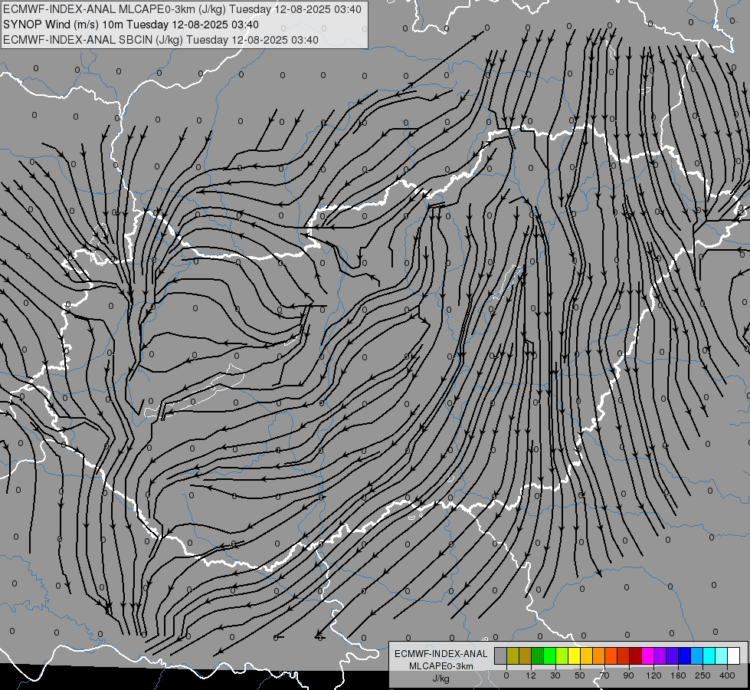Viewport: 750px width, 690px height.
Task: Click 'MLCAPE0-3km' label in the legend box
Action: pos(441,666)
